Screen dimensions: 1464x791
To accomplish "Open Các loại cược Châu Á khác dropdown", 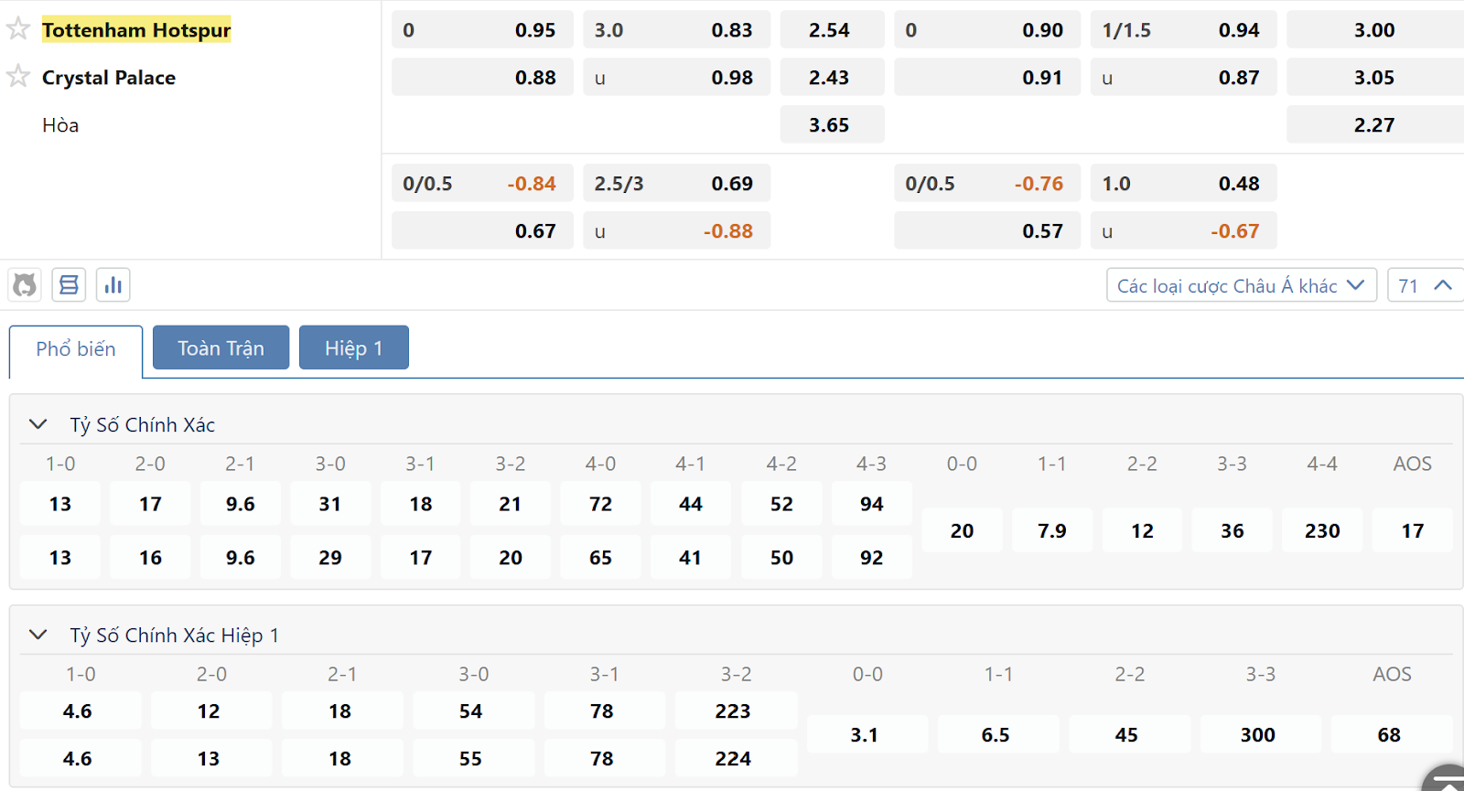I will (x=1241, y=285).
